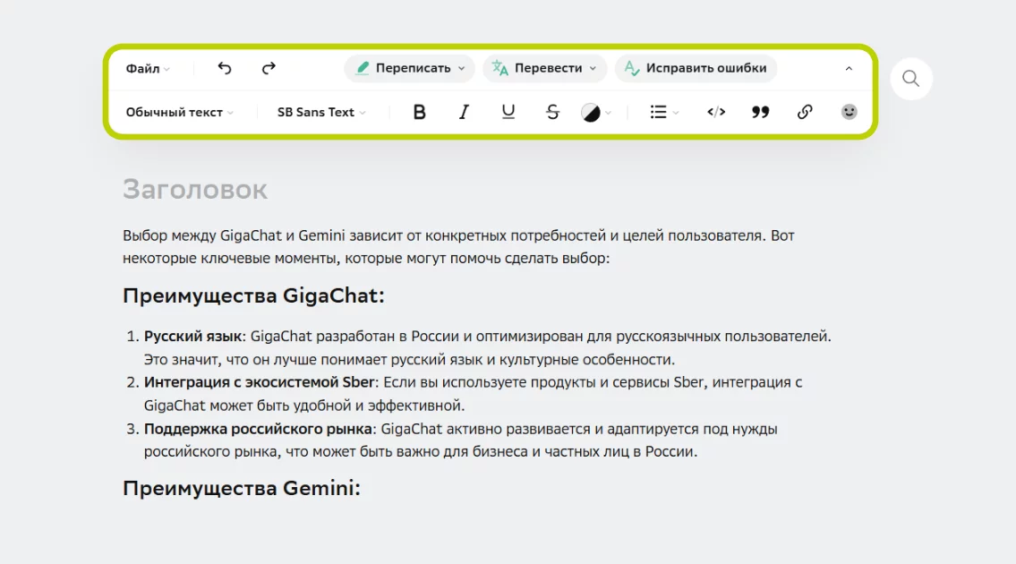Open the 'Файл' menu
Image resolution: width=1016 pixels, height=564 pixels.
point(148,68)
